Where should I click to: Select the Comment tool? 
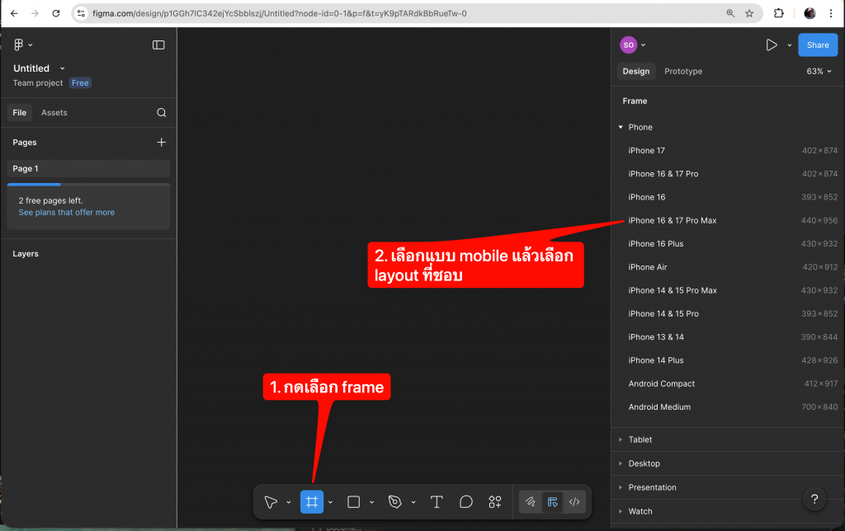pyautogui.click(x=466, y=502)
